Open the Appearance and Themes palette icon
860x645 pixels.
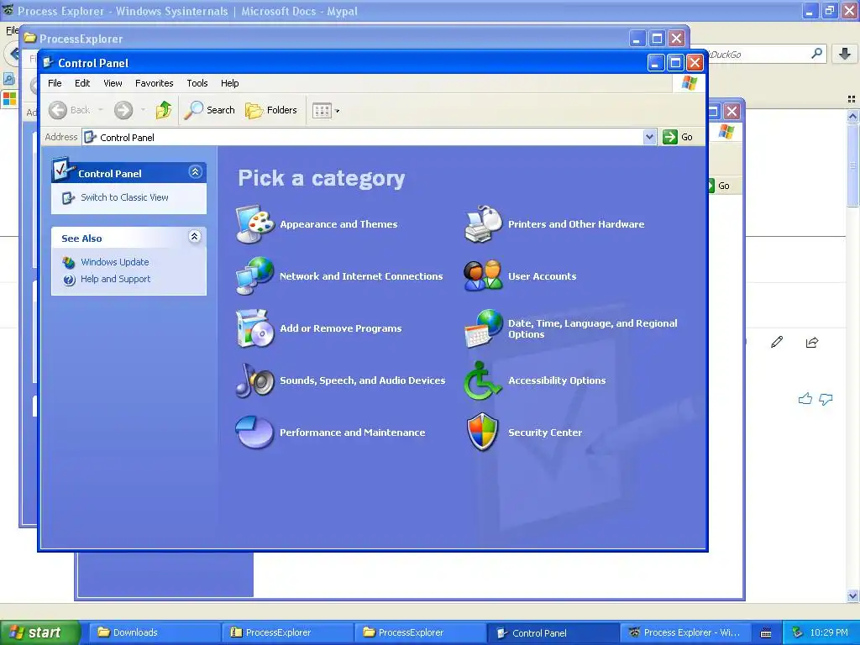pyautogui.click(x=255, y=223)
